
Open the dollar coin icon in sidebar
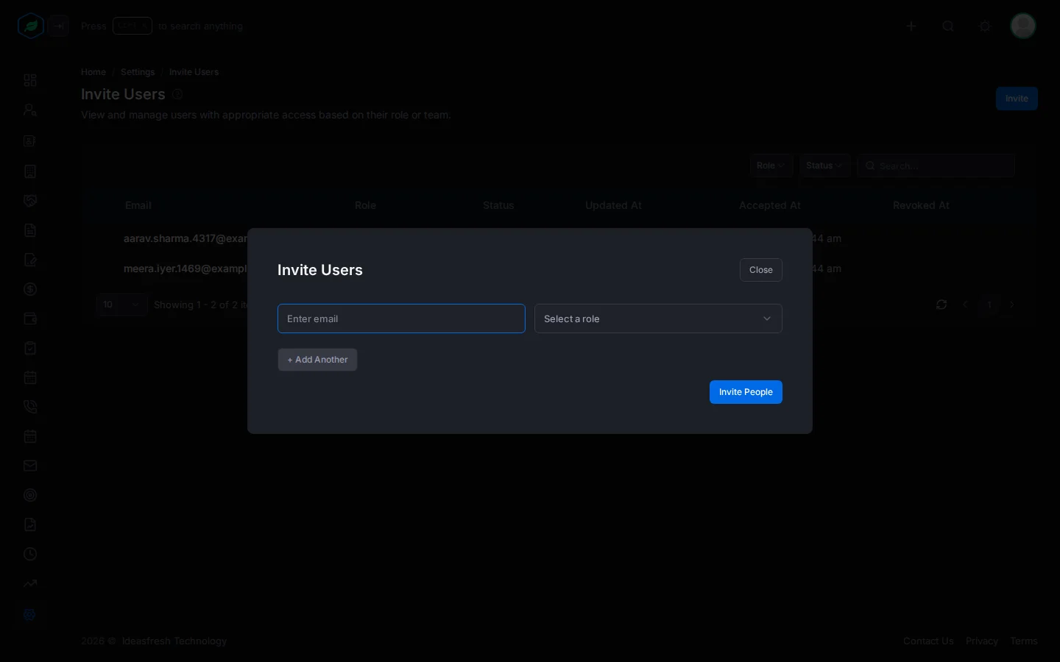point(30,289)
